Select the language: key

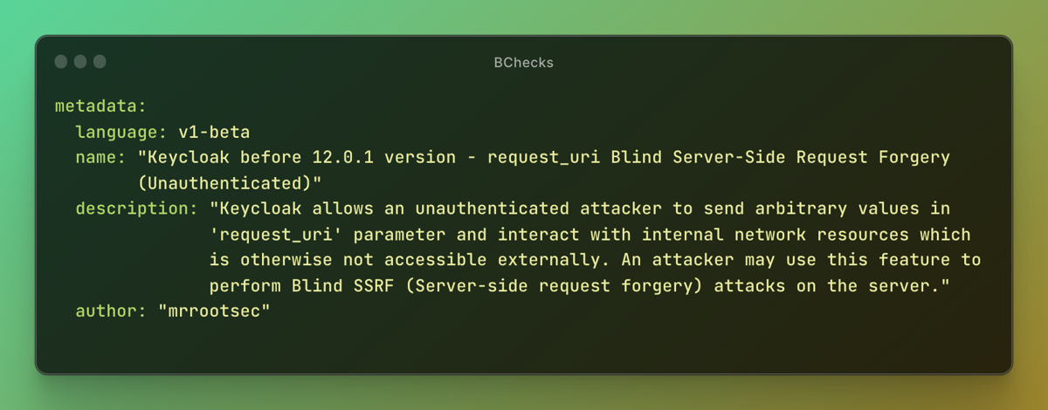[x=121, y=133]
